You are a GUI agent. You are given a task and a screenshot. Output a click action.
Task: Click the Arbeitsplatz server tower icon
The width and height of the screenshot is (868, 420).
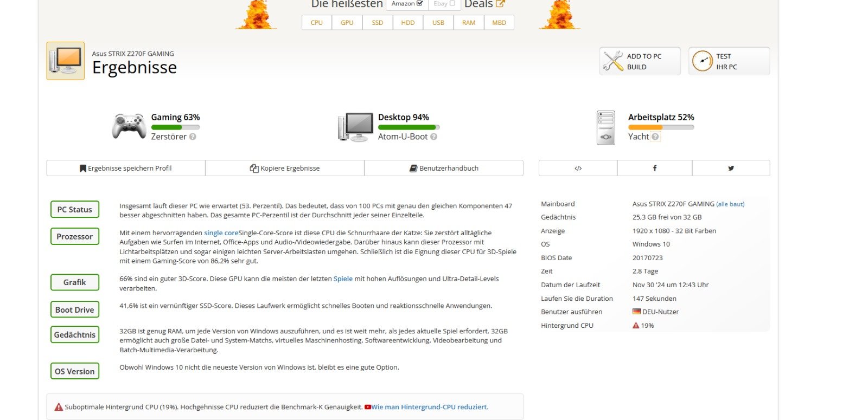pyautogui.click(x=605, y=127)
